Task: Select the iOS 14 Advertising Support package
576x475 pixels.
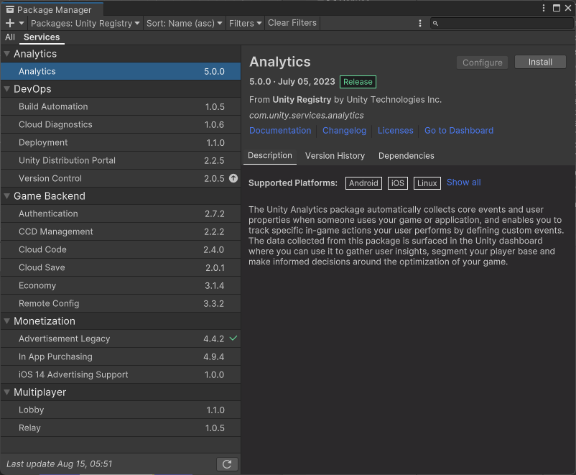Action: [x=121, y=374]
